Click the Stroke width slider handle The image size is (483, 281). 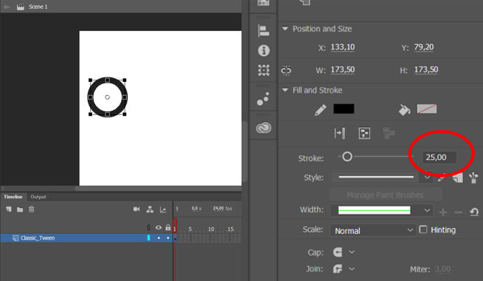347,156
